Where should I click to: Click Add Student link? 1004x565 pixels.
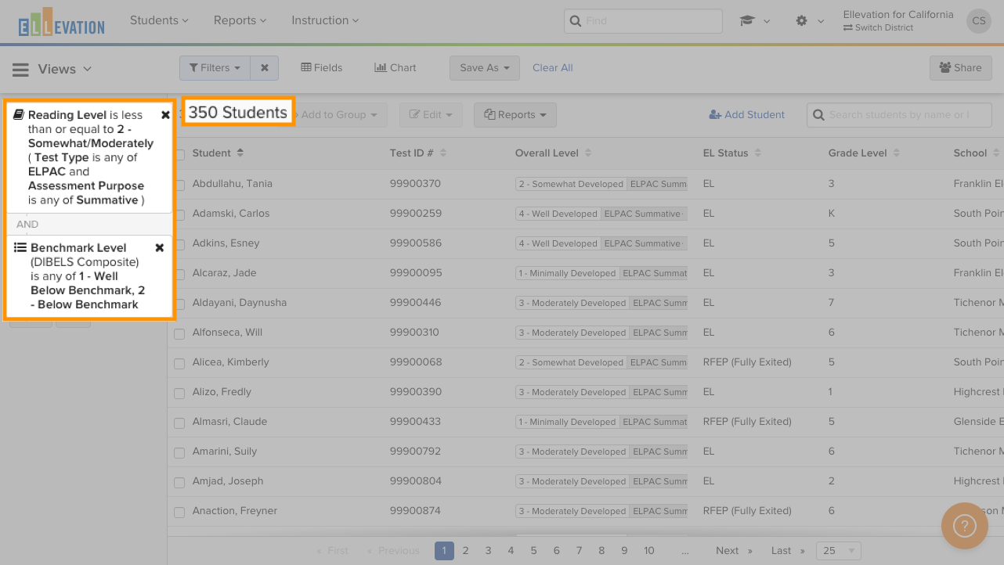click(746, 115)
